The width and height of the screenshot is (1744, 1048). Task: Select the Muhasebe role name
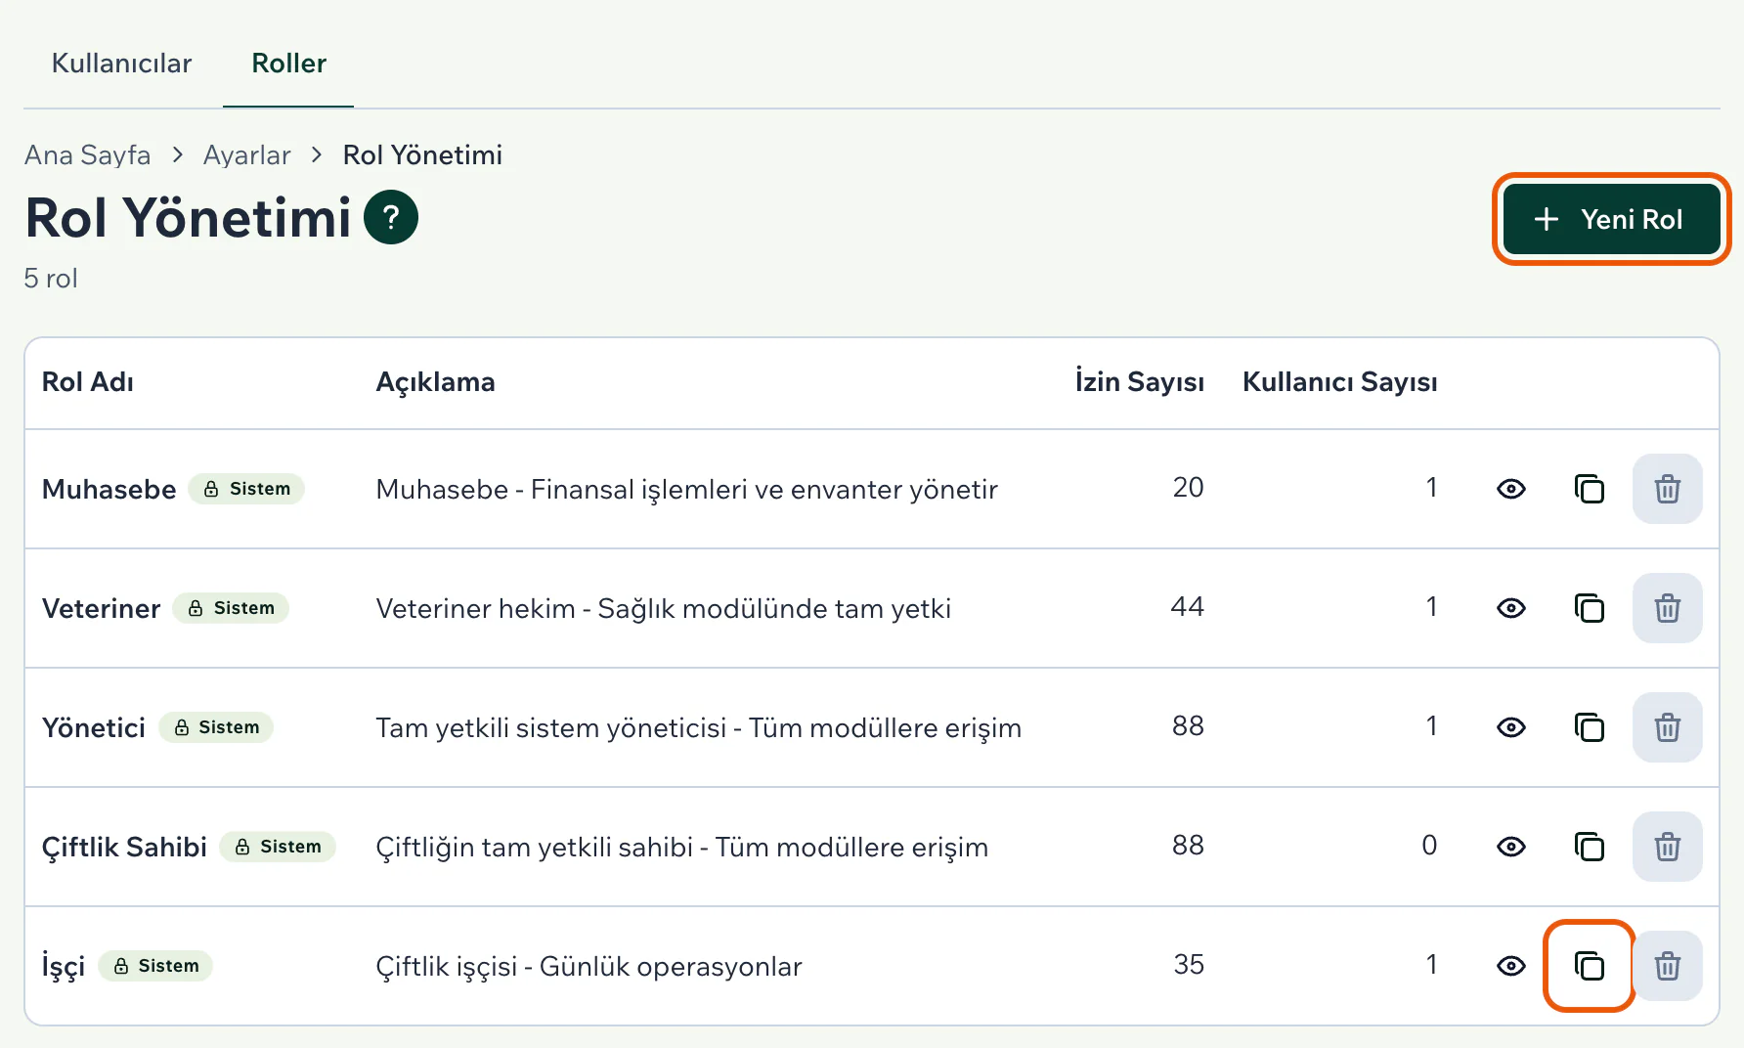[x=109, y=489]
